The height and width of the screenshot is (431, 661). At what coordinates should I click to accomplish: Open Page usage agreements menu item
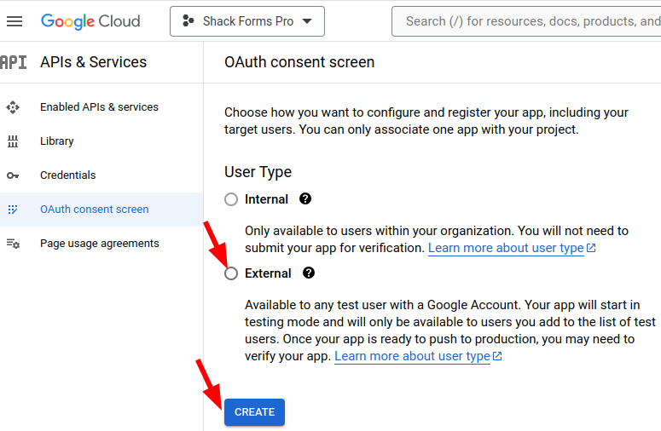(101, 244)
